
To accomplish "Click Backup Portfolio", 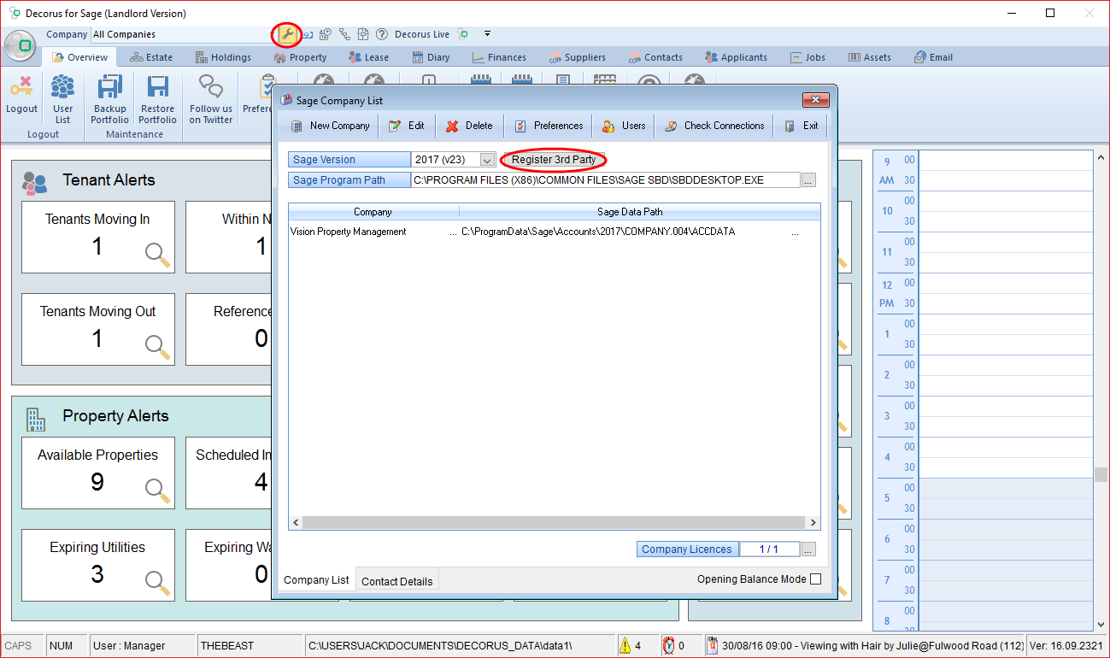I will click(110, 99).
